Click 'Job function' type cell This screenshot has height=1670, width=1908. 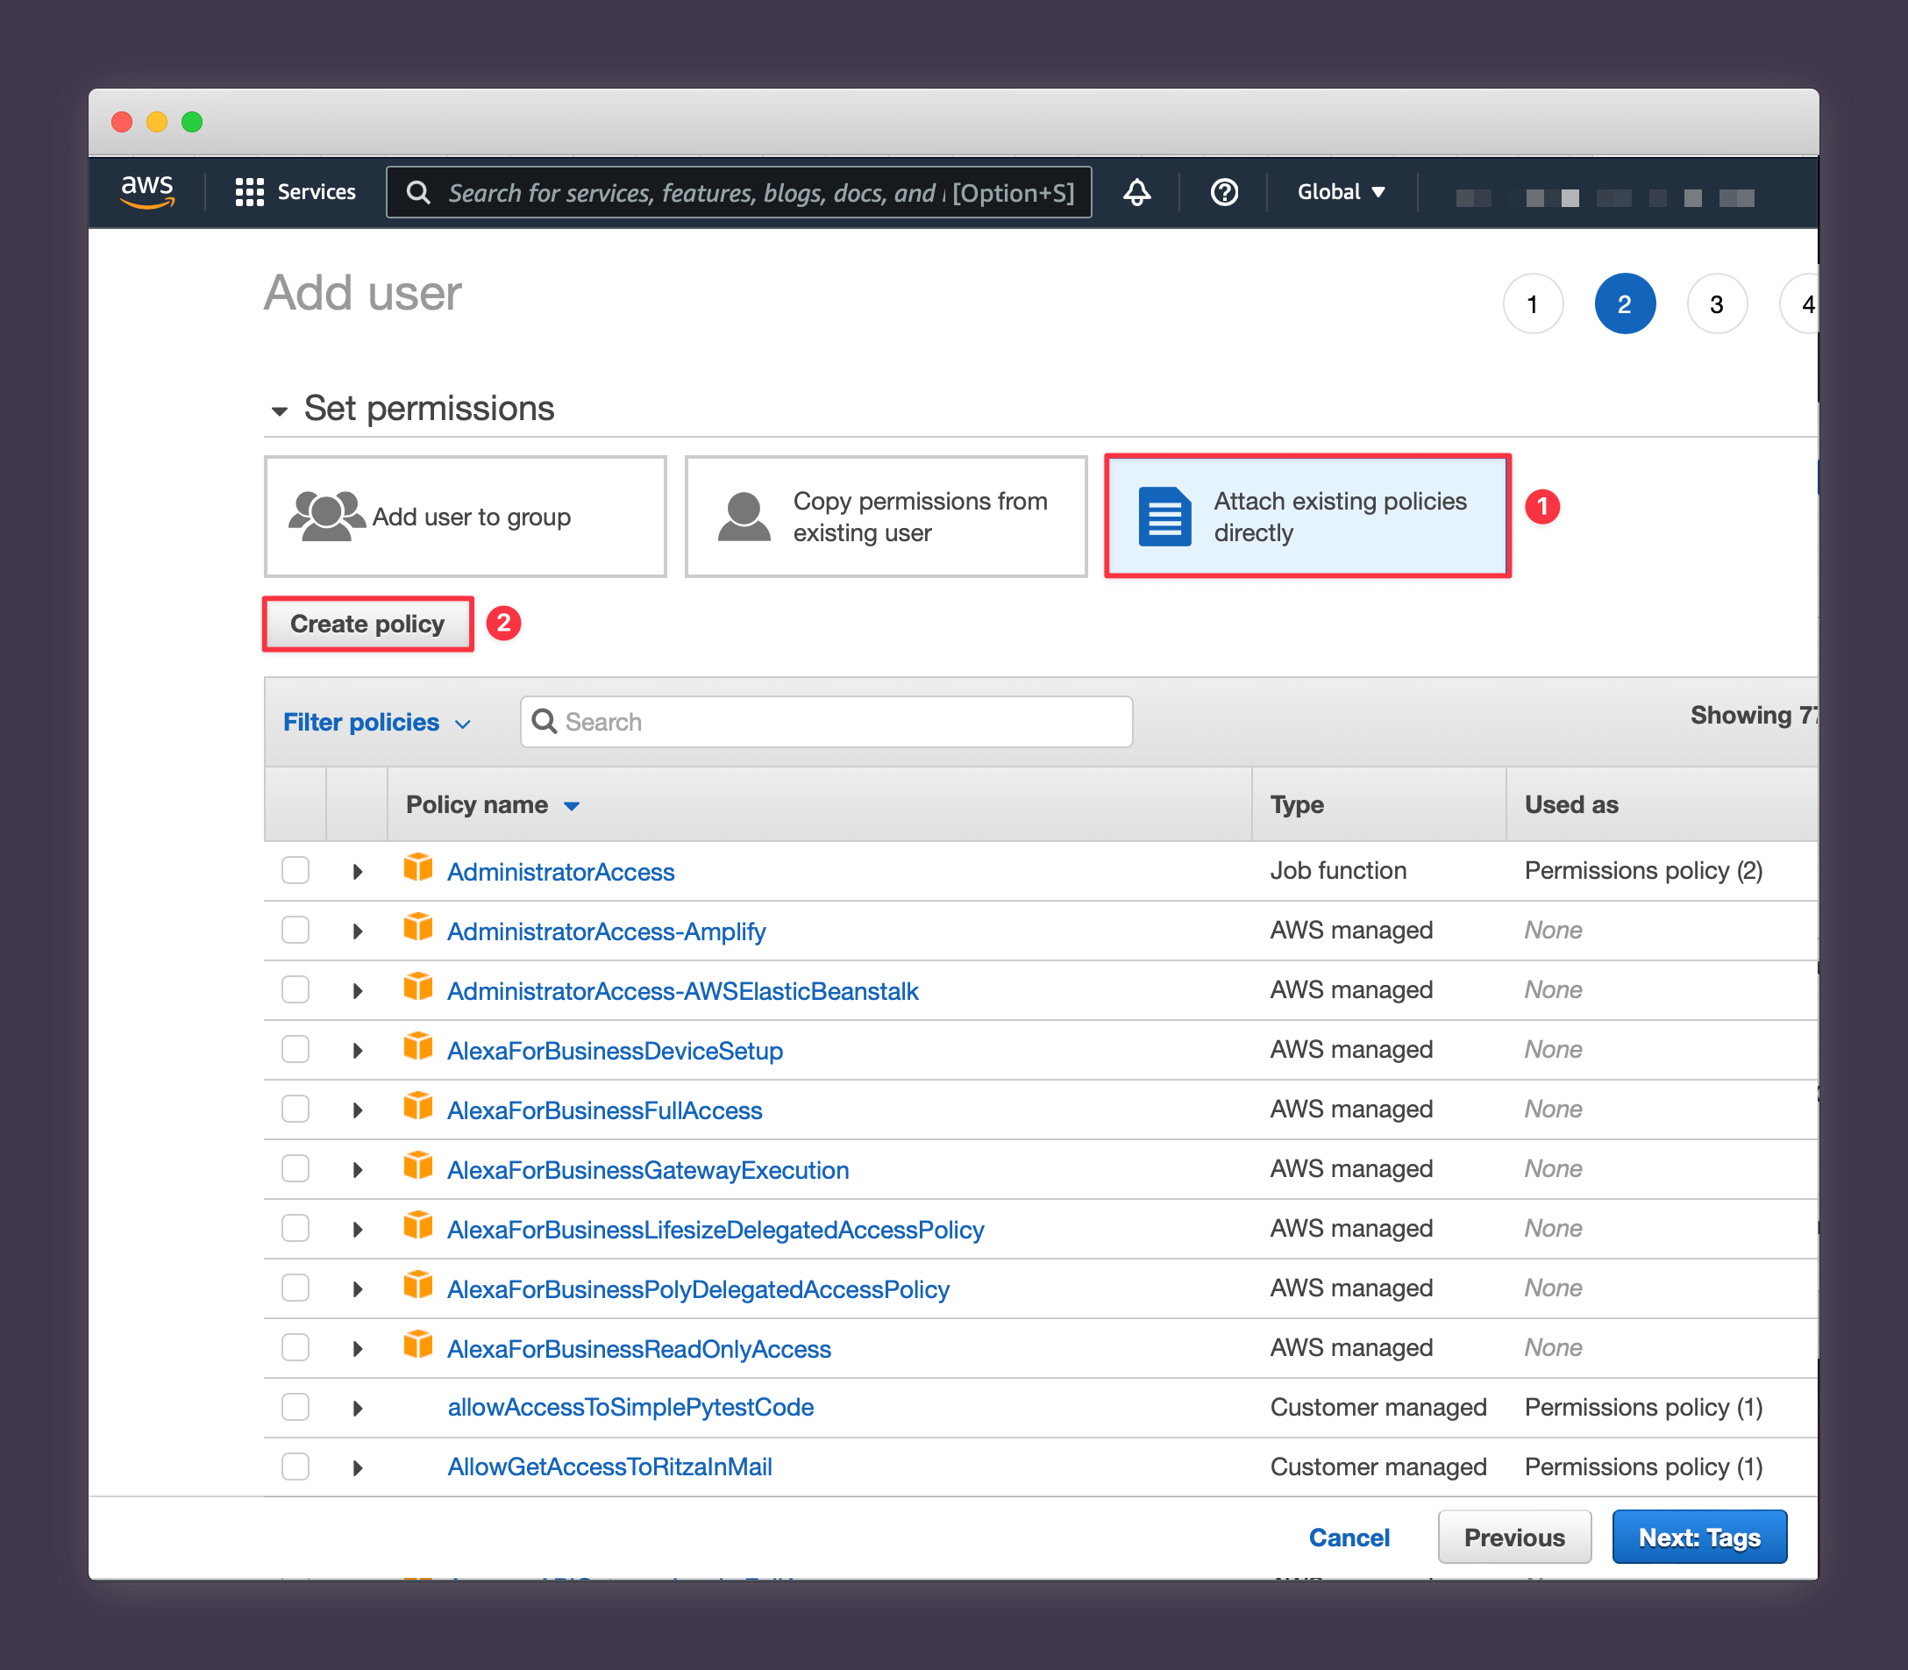coord(1338,870)
